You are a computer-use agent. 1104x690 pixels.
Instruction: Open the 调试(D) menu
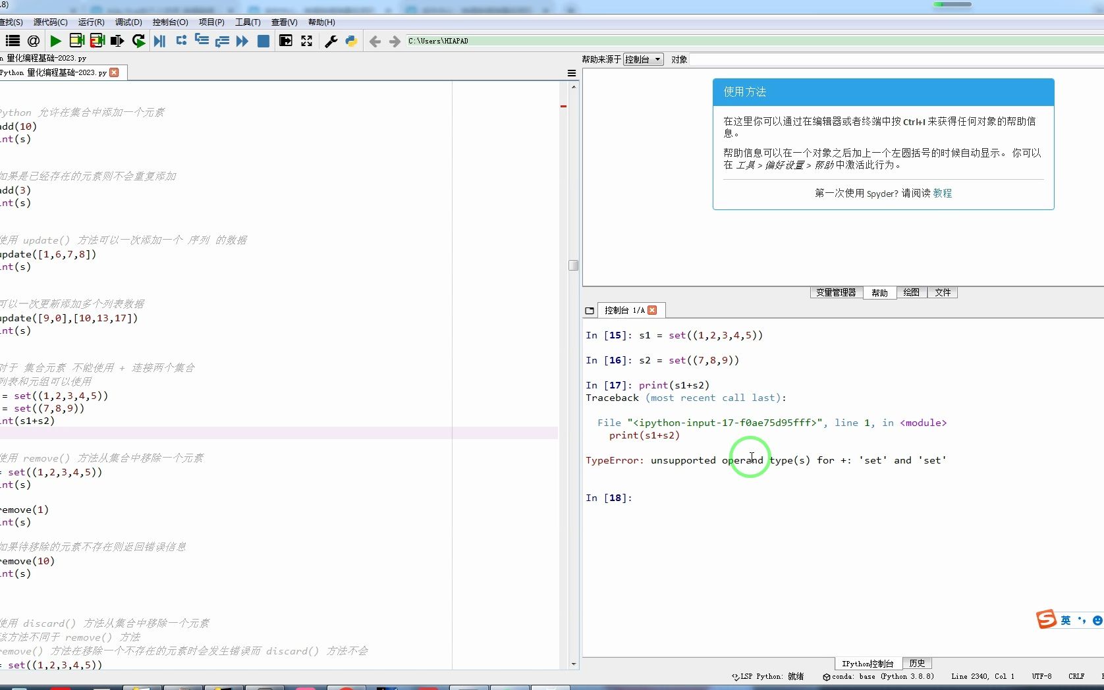[x=128, y=22]
